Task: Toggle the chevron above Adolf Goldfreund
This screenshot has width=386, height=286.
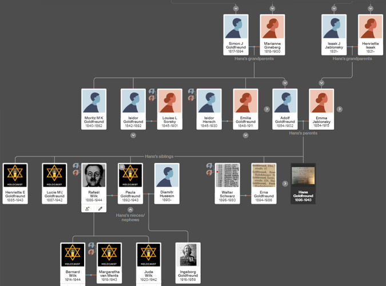Action: [285, 83]
